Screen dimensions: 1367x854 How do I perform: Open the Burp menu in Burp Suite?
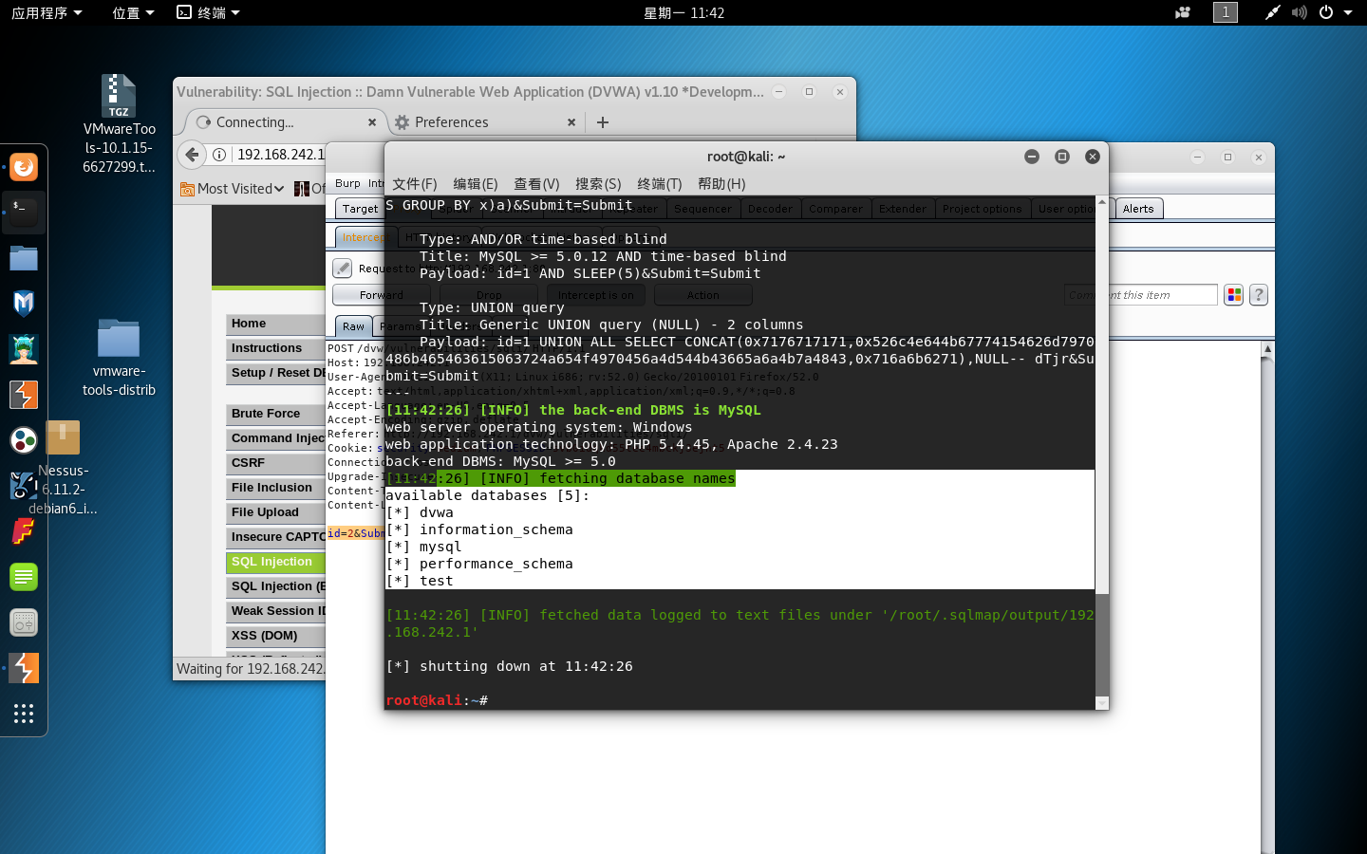tap(347, 183)
